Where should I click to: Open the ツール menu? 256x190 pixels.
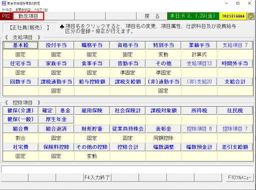coord(7,9)
